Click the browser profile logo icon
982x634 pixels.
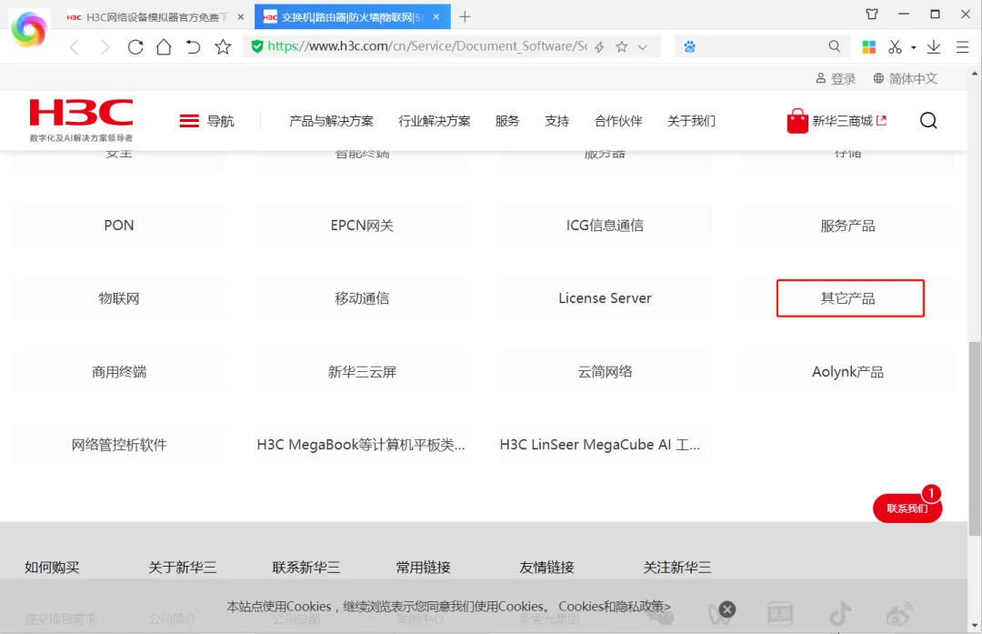[29, 29]
